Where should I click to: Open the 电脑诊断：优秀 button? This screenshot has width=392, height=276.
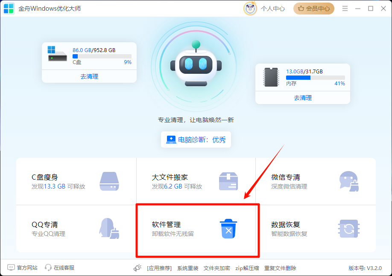click(196, 139)
